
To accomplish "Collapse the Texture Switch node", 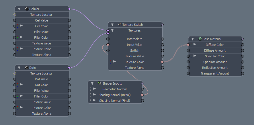I will [x=113, y=25].
